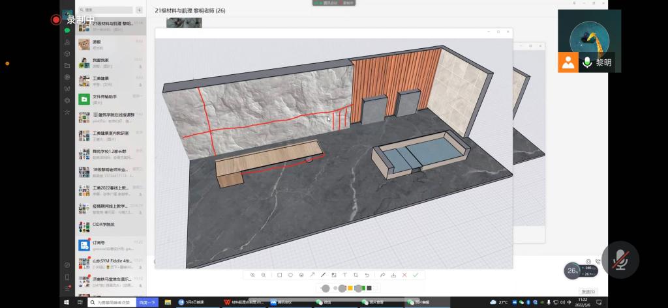Undo the last annotation
Viewport: 668px width, 308px height.
[x=367, y=275]
